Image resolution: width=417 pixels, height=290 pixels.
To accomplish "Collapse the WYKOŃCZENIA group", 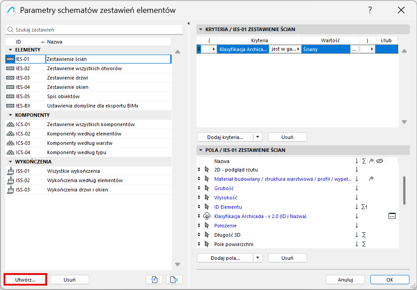I will (x=11, y=162).
